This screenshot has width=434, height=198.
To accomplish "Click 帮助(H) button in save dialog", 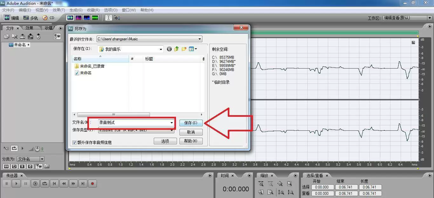I will click(x=191, y=141).
